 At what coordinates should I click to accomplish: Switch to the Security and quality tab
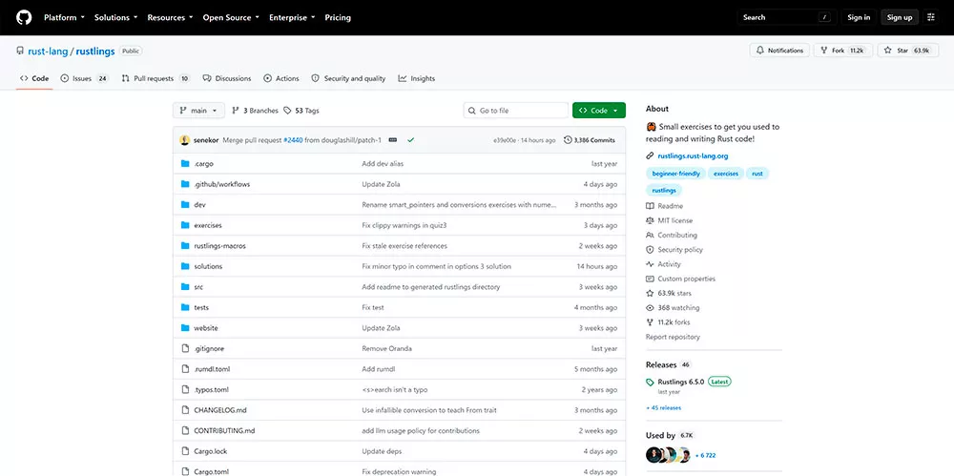point(348,78)
